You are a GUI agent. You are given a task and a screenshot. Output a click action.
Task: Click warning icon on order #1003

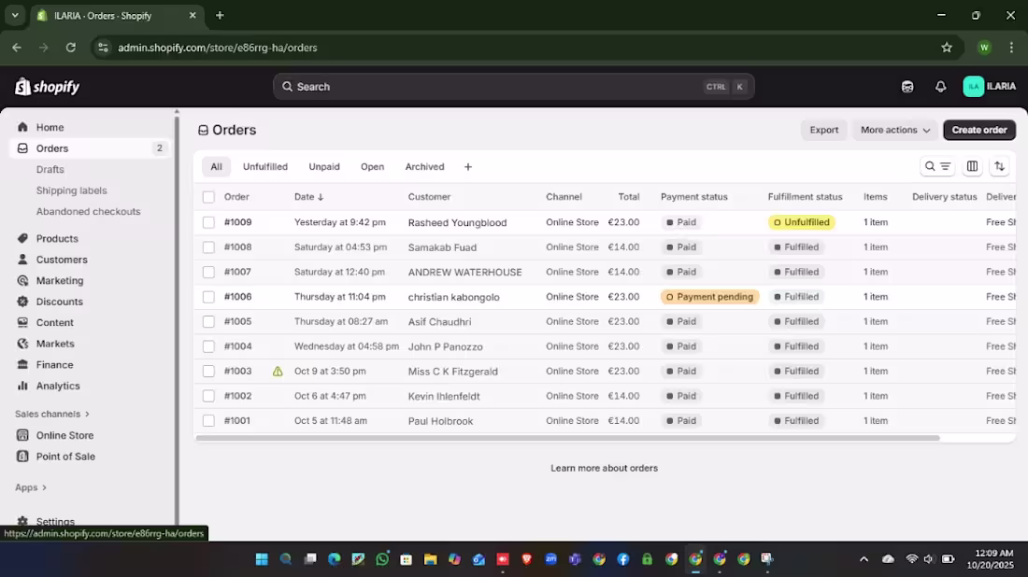tap(278, 372)
